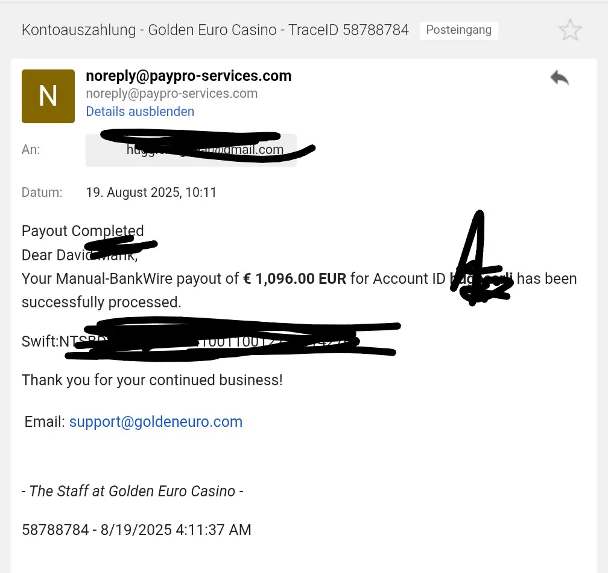Click the Posteingang label tag
This screenshot has height=573, width=608.
pyautogui.click(x=458, y=30)
